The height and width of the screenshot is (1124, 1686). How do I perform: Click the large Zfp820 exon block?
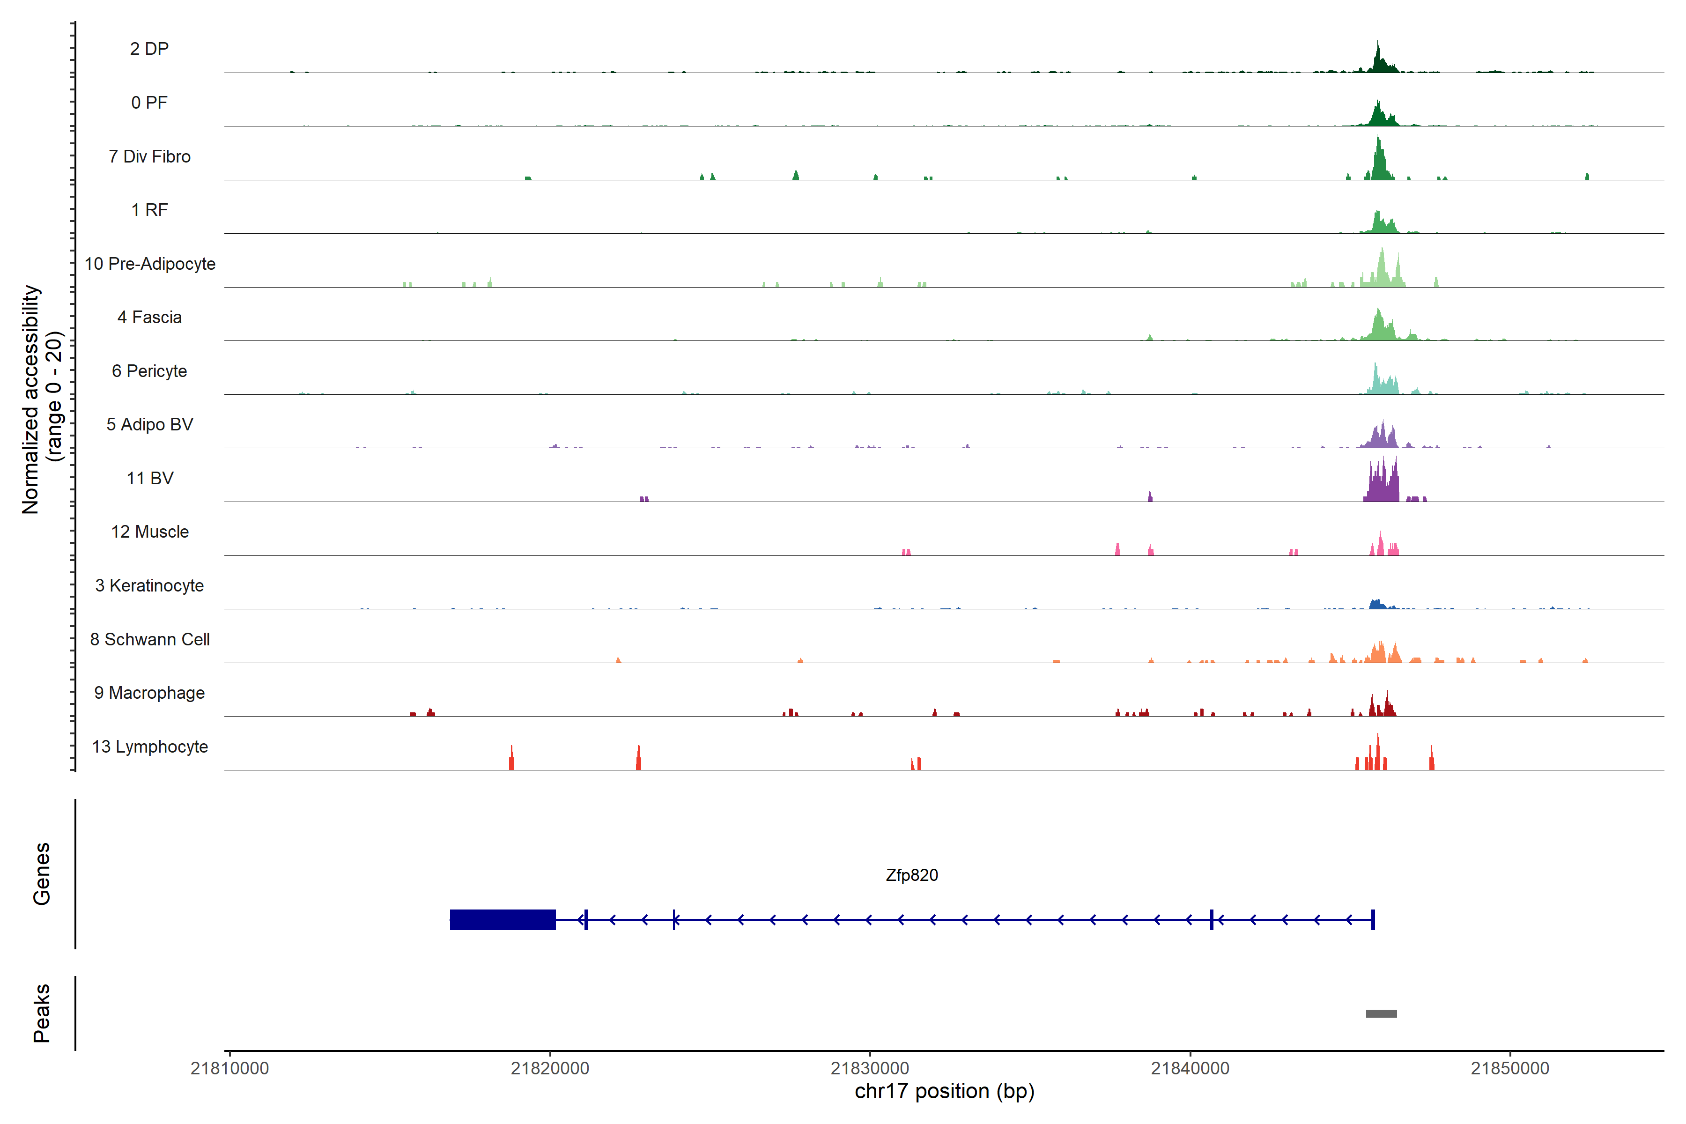tap(503, 919)
